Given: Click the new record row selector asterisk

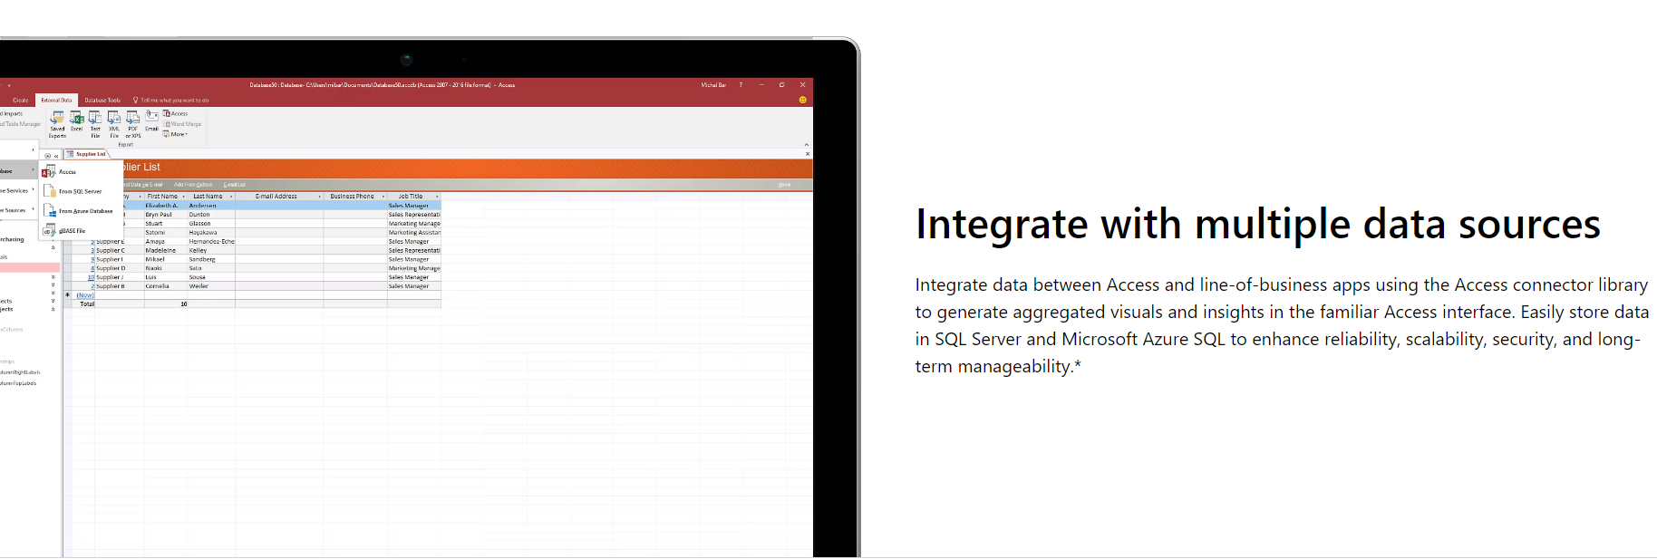Looking at the screenshot, I should pos(67,295).
